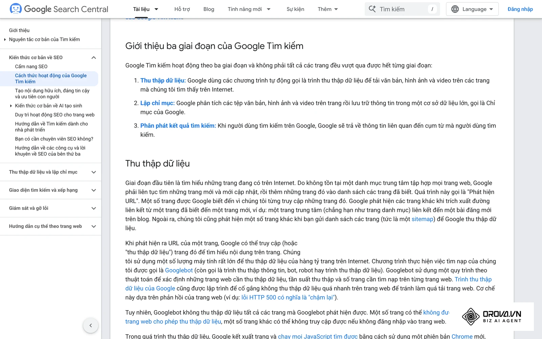The image size is (542, 339).
Task: Open the chạy mọi JavaScript tìm được link
Action: tap(318, 336)
